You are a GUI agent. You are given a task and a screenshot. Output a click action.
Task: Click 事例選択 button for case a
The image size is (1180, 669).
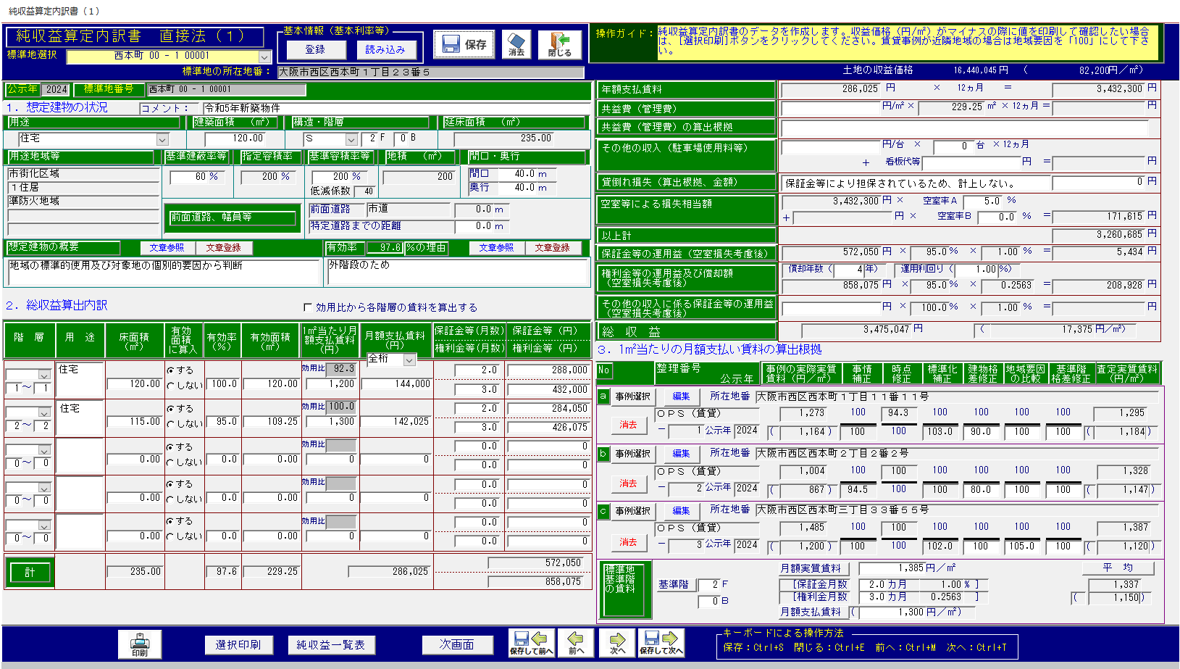pyautogui.click(x=632, y=396)
